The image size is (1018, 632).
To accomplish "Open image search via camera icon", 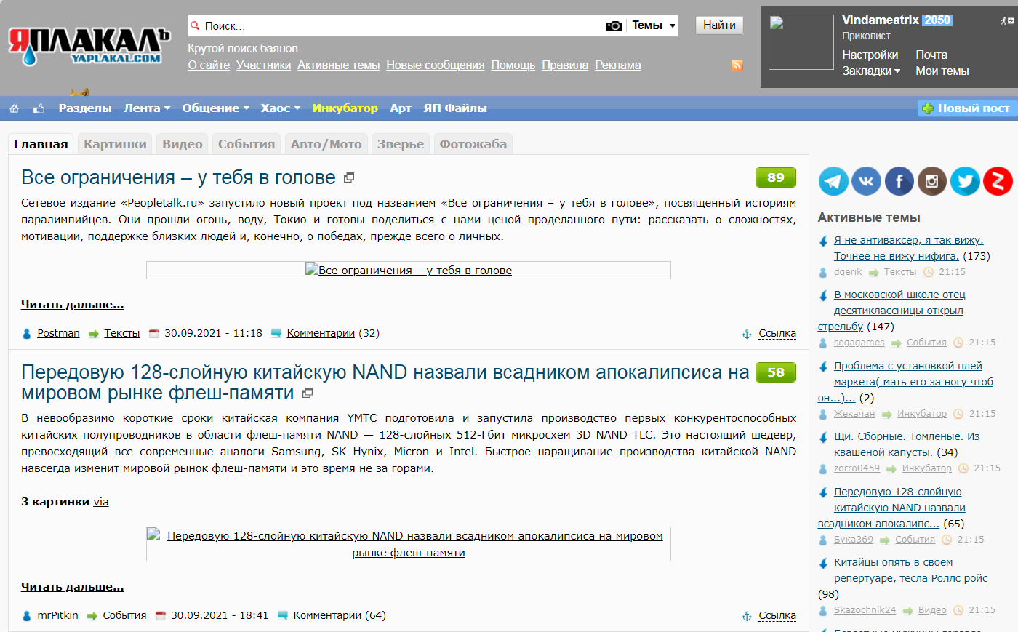I will click(614, 26).
